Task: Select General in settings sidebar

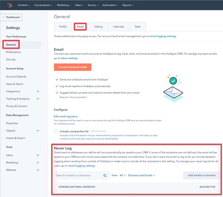Action: click(x=11, y=45)
